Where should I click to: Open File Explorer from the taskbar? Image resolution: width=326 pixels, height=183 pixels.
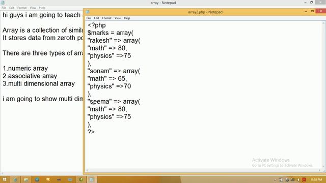pyautogui.click(x=26, y=179)
